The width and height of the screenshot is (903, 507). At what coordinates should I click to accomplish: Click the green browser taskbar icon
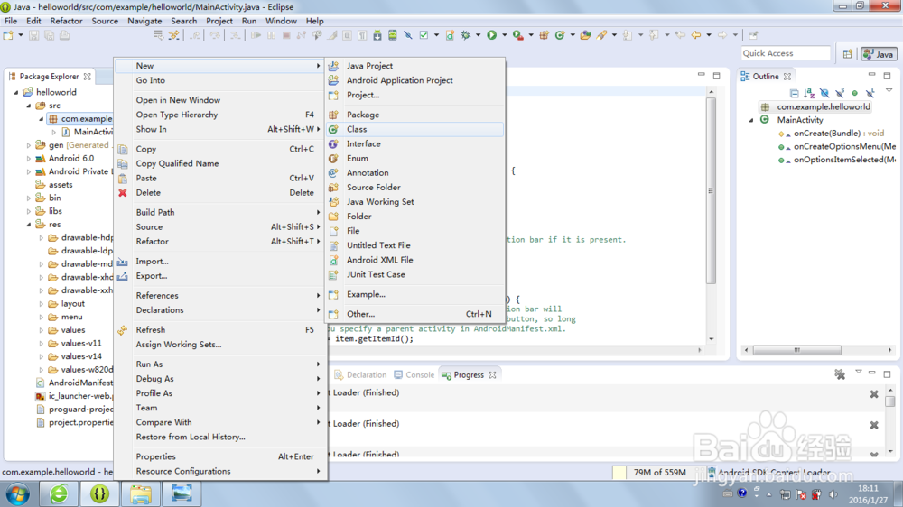[59, 493]
